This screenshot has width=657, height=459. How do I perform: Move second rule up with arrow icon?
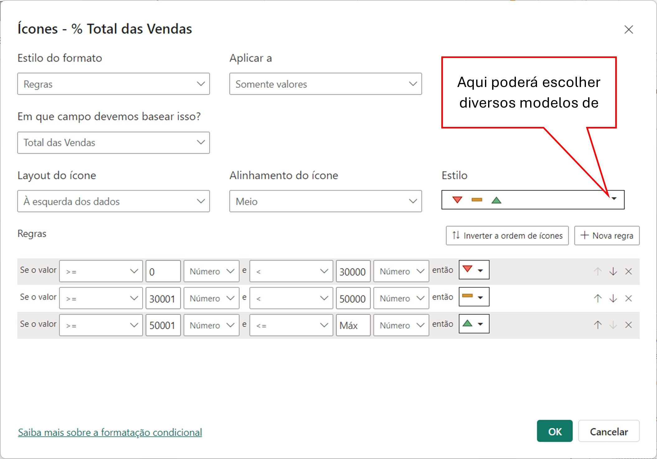click(597, 298)
